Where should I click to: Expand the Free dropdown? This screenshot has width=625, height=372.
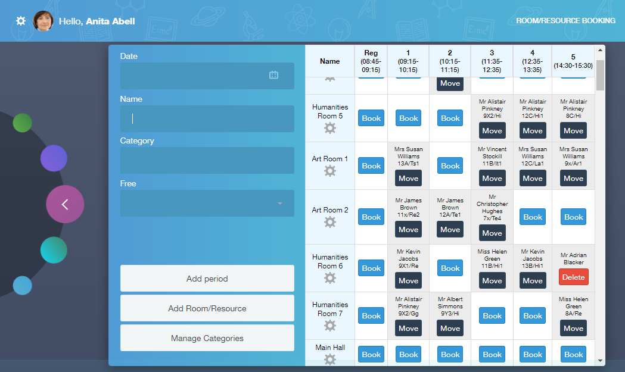point(207,203)
